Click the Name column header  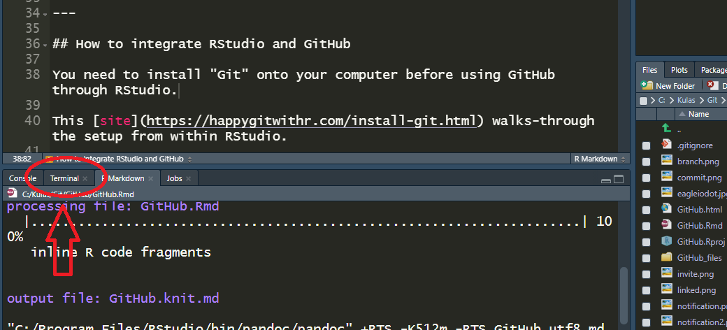pos(698,114)
